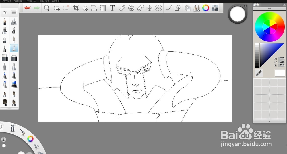
Task: Click the R value field
Action: tap(281, 59)
